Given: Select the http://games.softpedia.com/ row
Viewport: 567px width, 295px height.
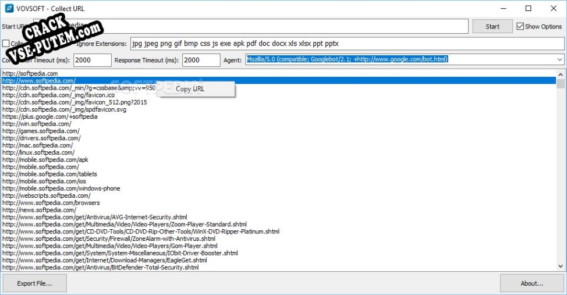Looking at the screenshot, I should point(278,131).
